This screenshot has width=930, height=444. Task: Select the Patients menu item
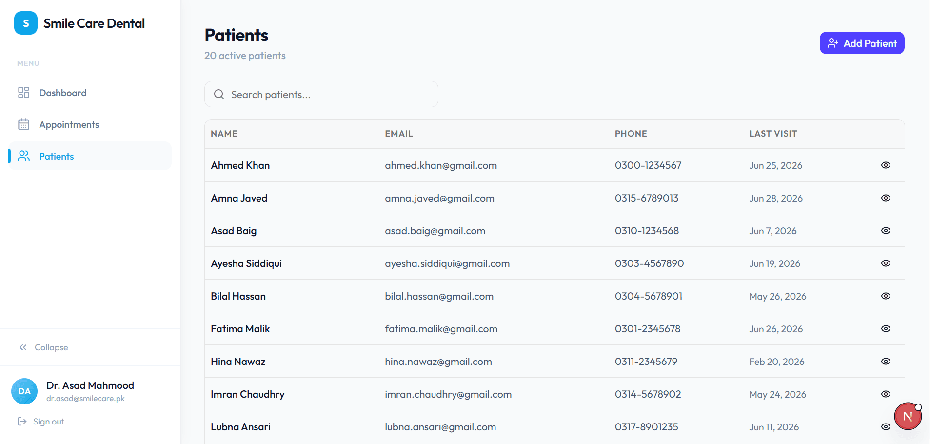coord(90,156)
